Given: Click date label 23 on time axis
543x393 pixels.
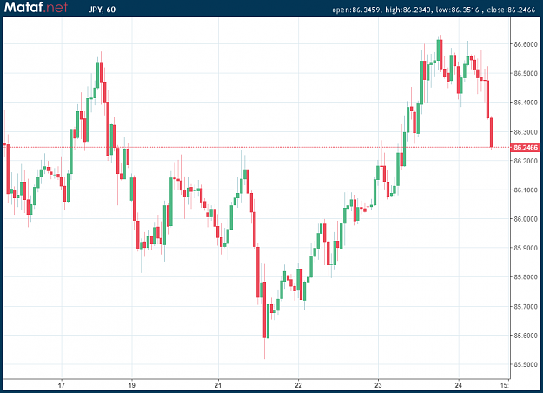Looking at the screenshot, I should click(378, 385).
